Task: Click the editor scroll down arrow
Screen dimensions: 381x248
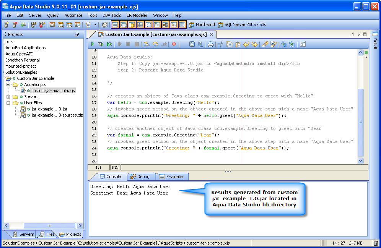Action: point(361,160)
